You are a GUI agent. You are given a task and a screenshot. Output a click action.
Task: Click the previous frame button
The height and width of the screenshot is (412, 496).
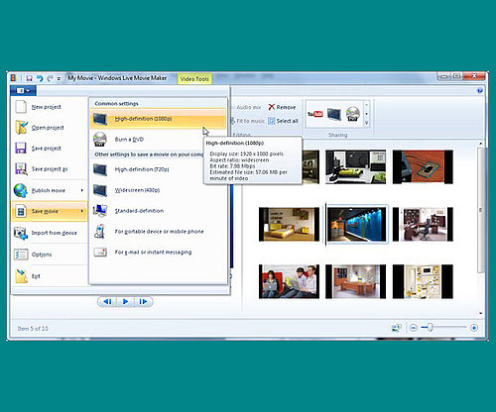[x=107, y=301]
